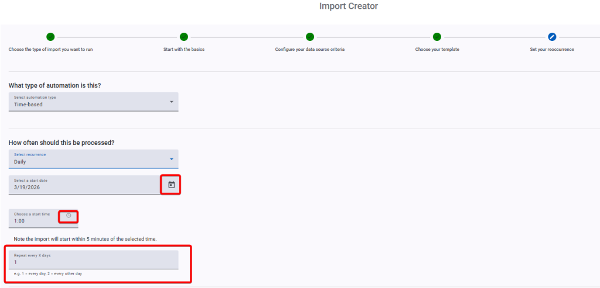
Task: Go to "Choose your template" step
Action: click(437, 50)
